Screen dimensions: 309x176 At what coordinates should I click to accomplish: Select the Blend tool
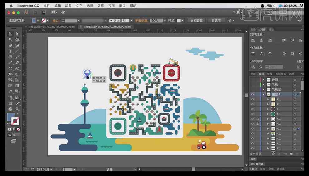(x=17, y=92)
